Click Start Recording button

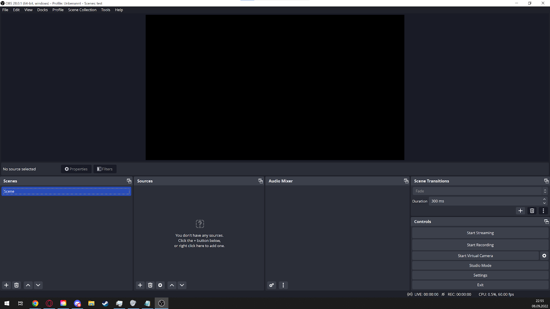pyautogui.click(x=480, y=245)
